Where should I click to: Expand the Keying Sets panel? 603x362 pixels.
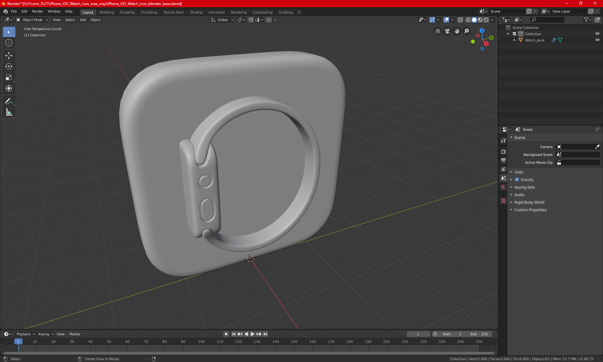click(524, 187)
